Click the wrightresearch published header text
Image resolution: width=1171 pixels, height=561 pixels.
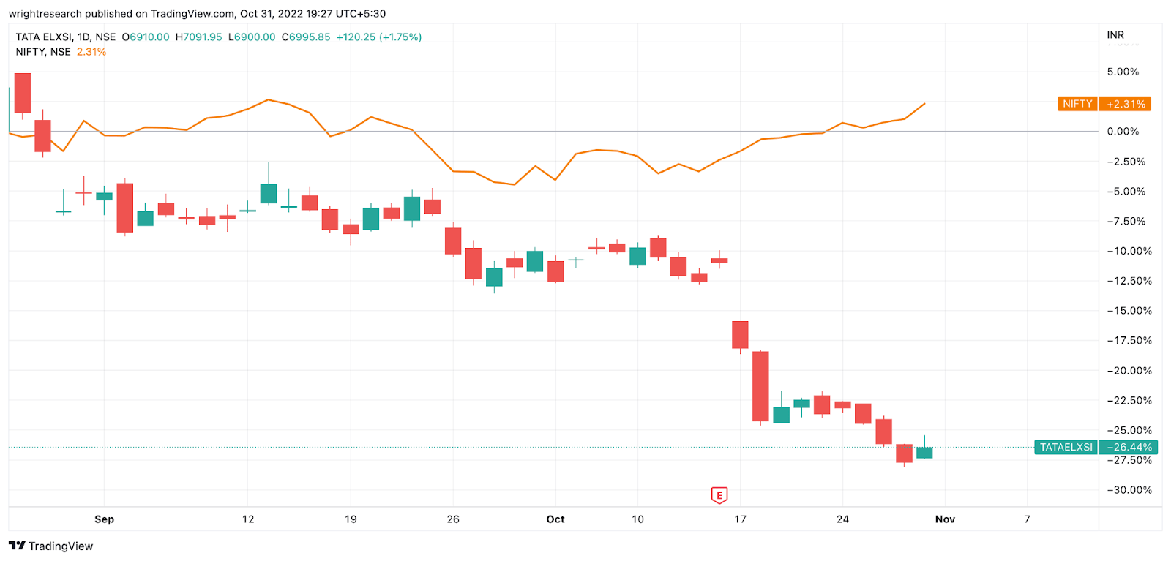point(197,14)
